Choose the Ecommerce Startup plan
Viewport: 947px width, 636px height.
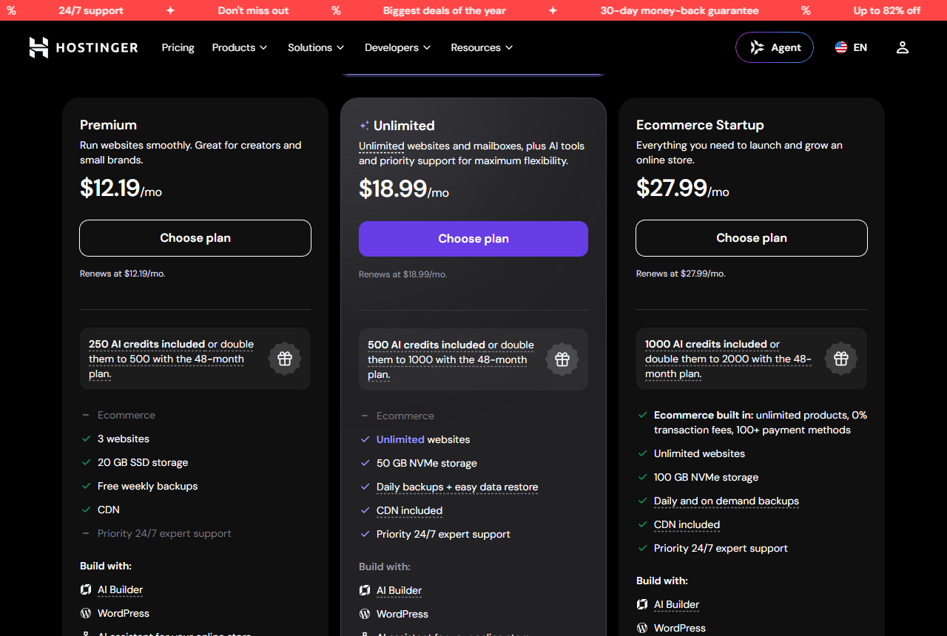click(x=752, y=238)
